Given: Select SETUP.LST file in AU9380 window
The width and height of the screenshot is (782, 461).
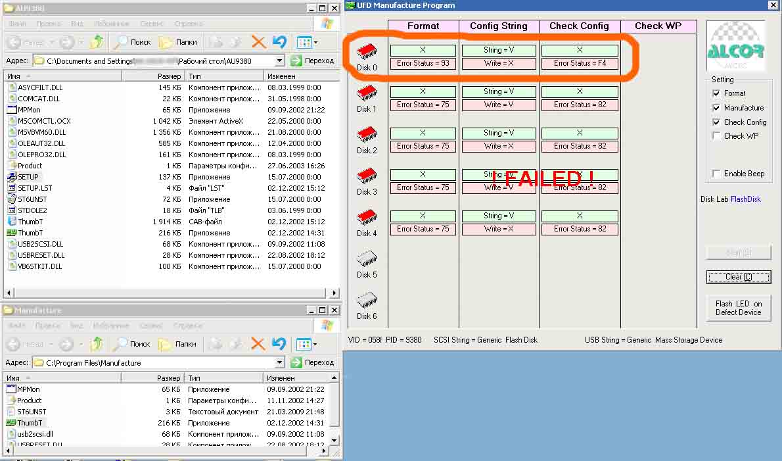Looking at the screenshot, I should [30, 188].
